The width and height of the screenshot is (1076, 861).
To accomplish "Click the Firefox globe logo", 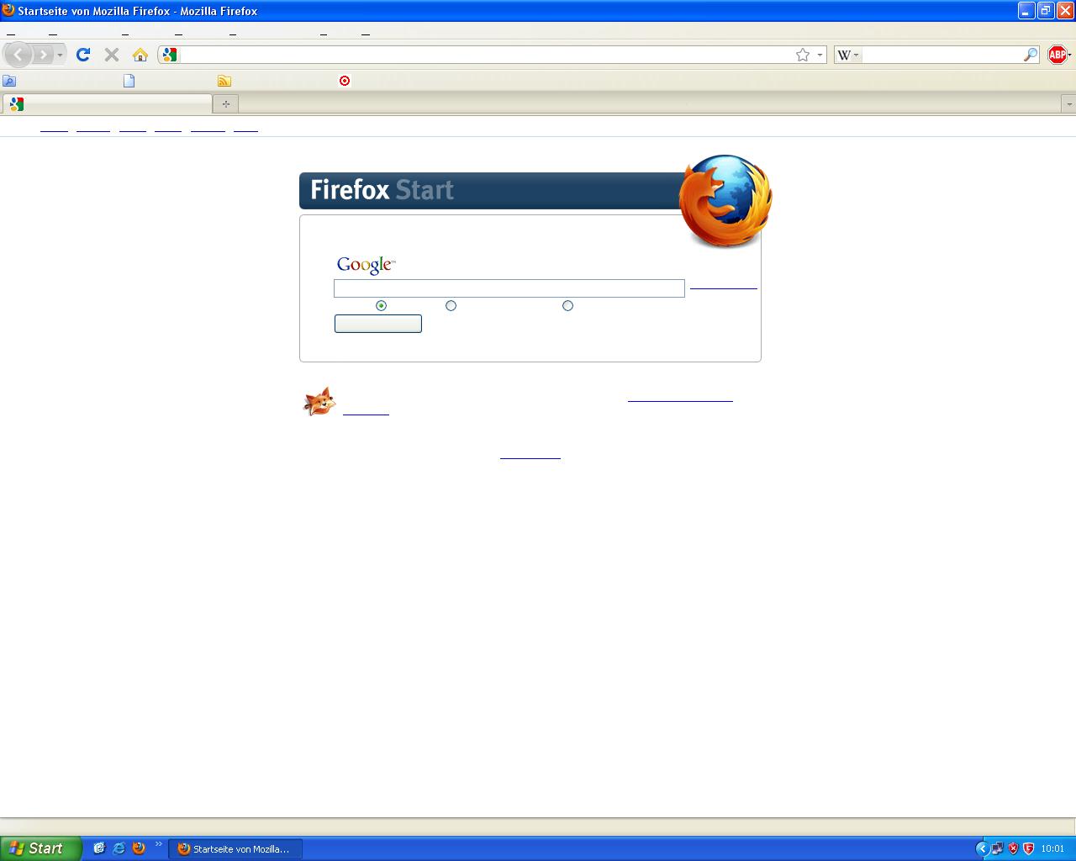I will tap(725, 200).
